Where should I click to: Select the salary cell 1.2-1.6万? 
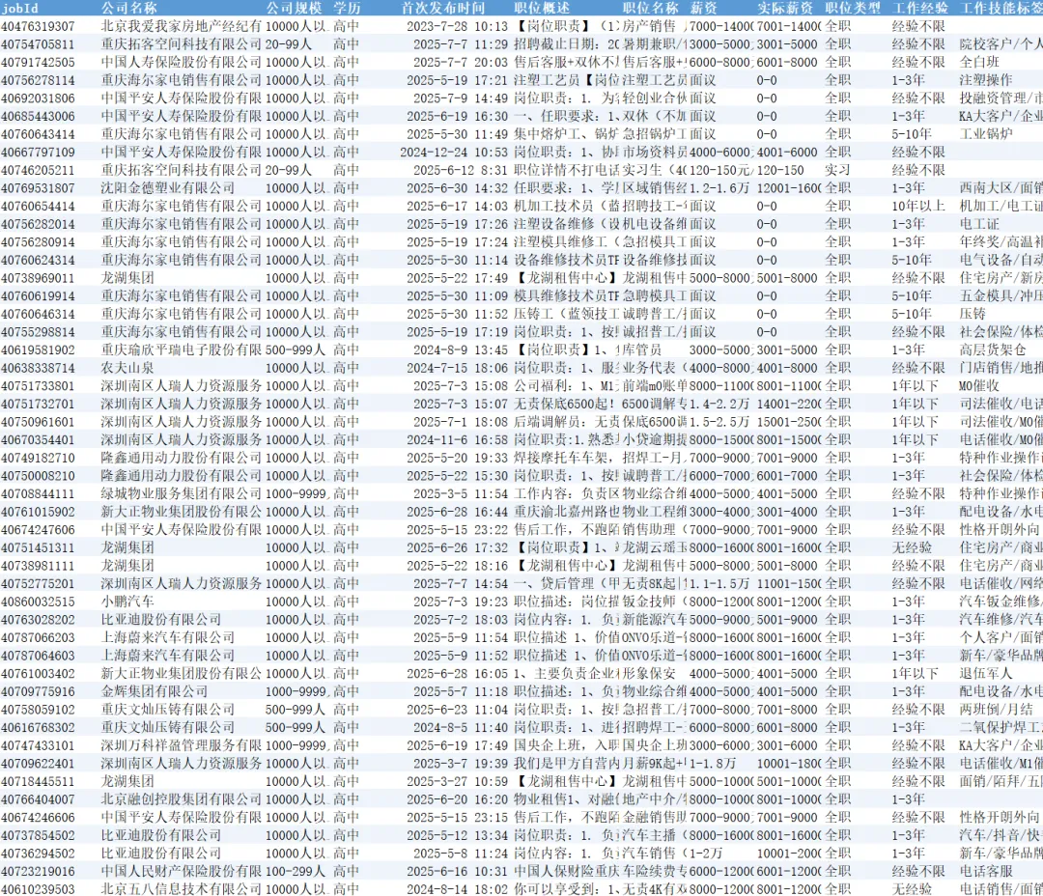pos(719,187)
